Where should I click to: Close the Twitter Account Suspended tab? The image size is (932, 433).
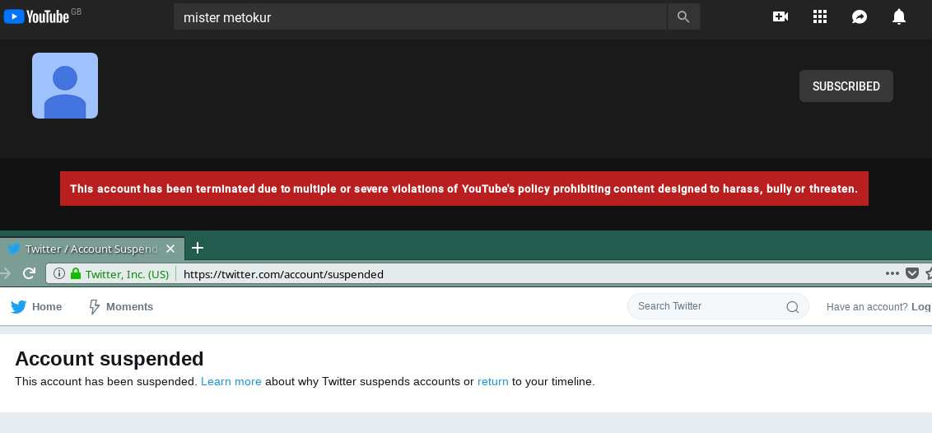click(x=170, y=249)
